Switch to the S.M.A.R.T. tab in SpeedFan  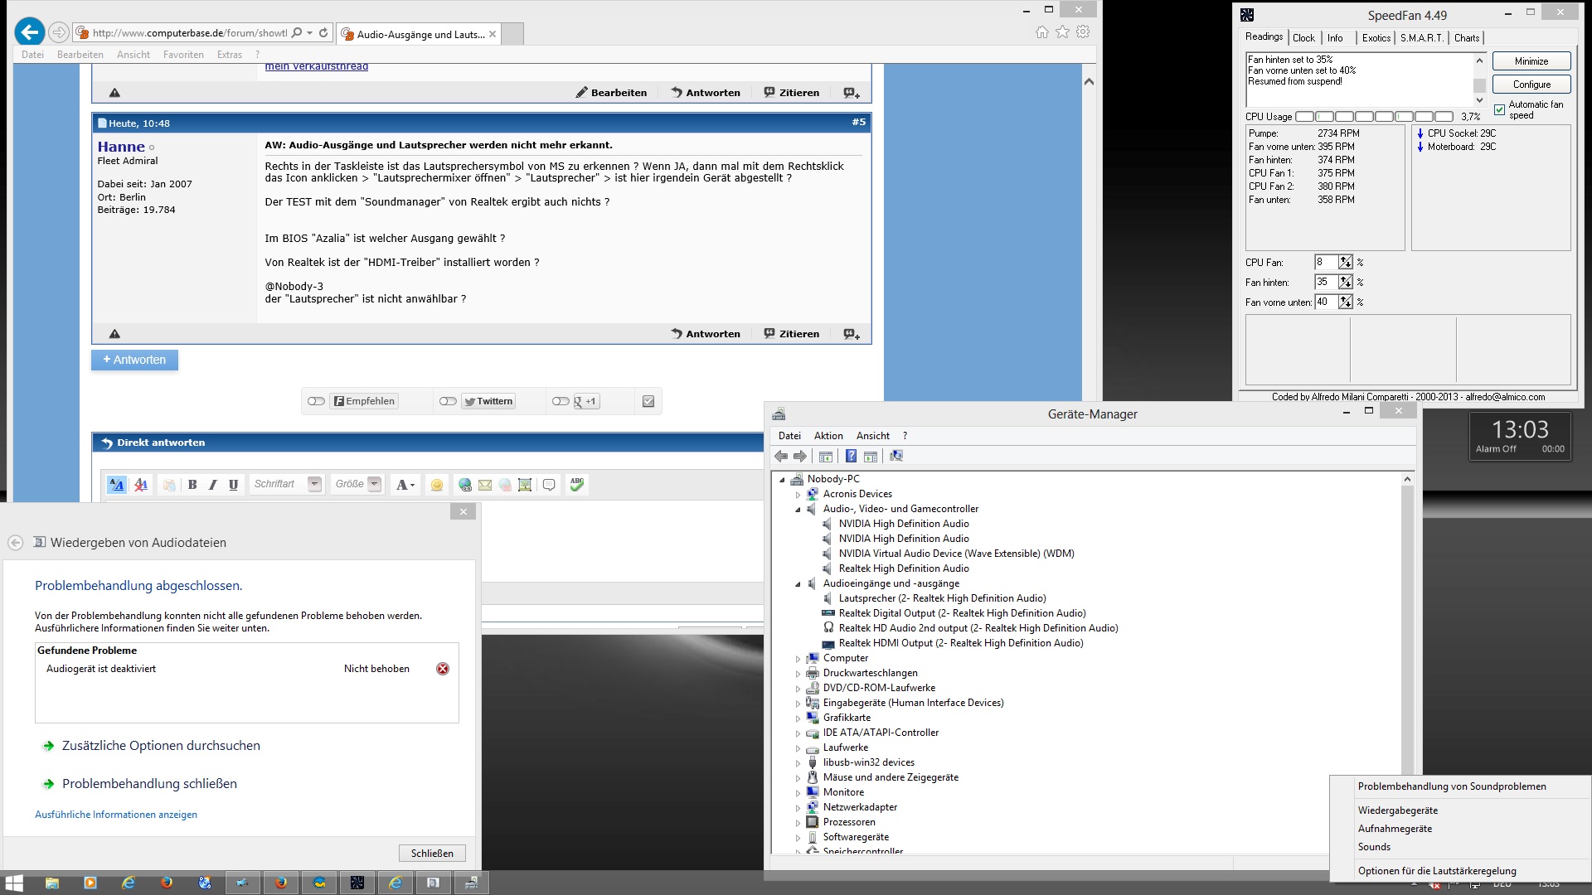pos(1421,38)
